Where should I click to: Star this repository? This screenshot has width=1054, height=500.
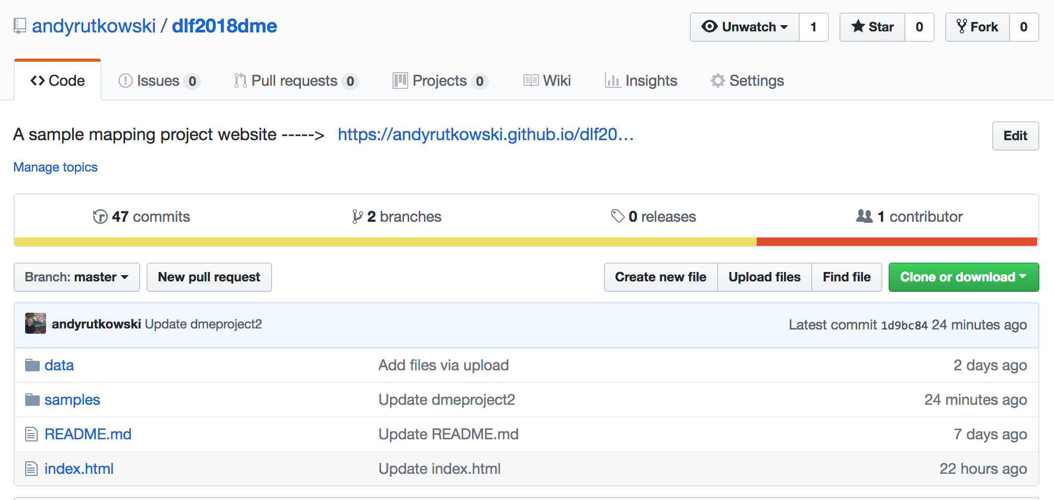click(x=872, y=27)
